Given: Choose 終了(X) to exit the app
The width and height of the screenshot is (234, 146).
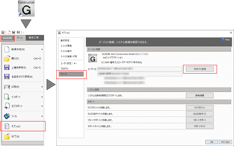Looking at the screenshot, I should (23, 137).
